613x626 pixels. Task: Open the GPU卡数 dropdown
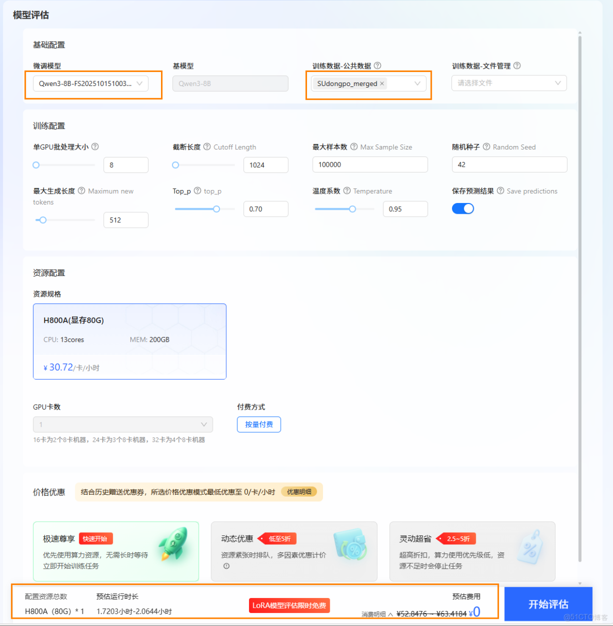[x=123, y=424]
